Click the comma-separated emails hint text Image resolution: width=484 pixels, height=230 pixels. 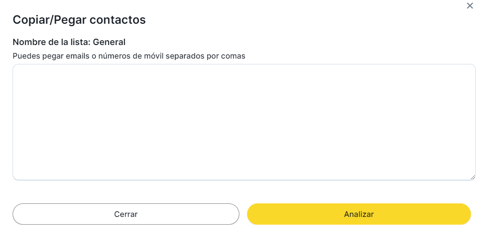pos(129,56)
